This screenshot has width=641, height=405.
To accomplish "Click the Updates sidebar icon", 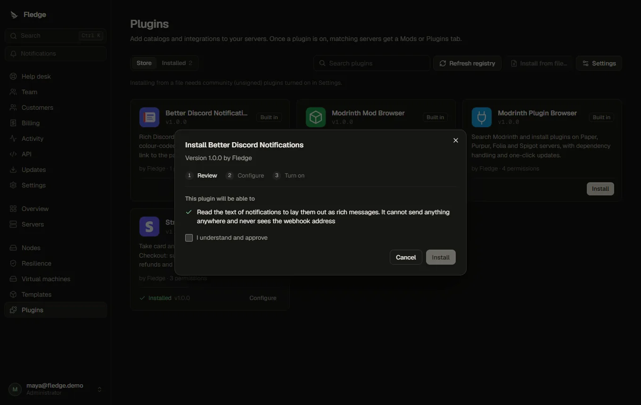I will (x=13, y=170).
